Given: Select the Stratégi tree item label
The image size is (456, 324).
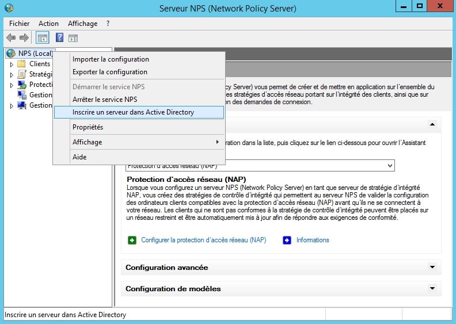Looking at the screenshot, I should [41, 74].
